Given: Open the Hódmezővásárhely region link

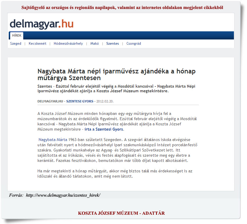Looking at the screenshot, I should (68, 44).
